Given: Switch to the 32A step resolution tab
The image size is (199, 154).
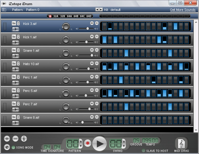Looking at the screenshot, I should click(56, 16).
